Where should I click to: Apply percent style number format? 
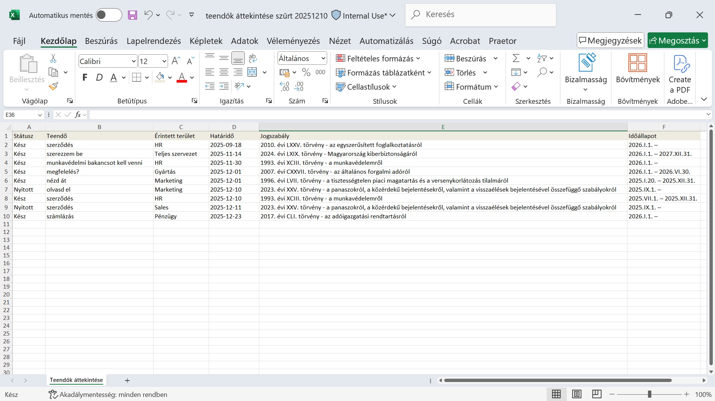(306, 73)
